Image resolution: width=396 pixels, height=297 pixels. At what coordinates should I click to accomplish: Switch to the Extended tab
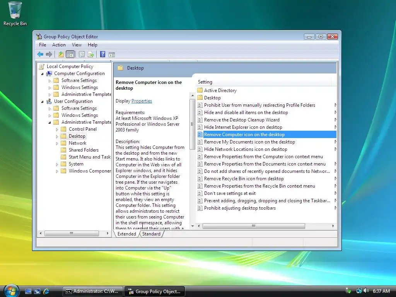[x=126, y=234]
